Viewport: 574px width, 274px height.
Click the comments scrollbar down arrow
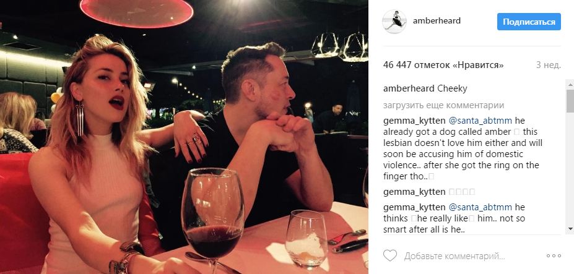(570, 229)
